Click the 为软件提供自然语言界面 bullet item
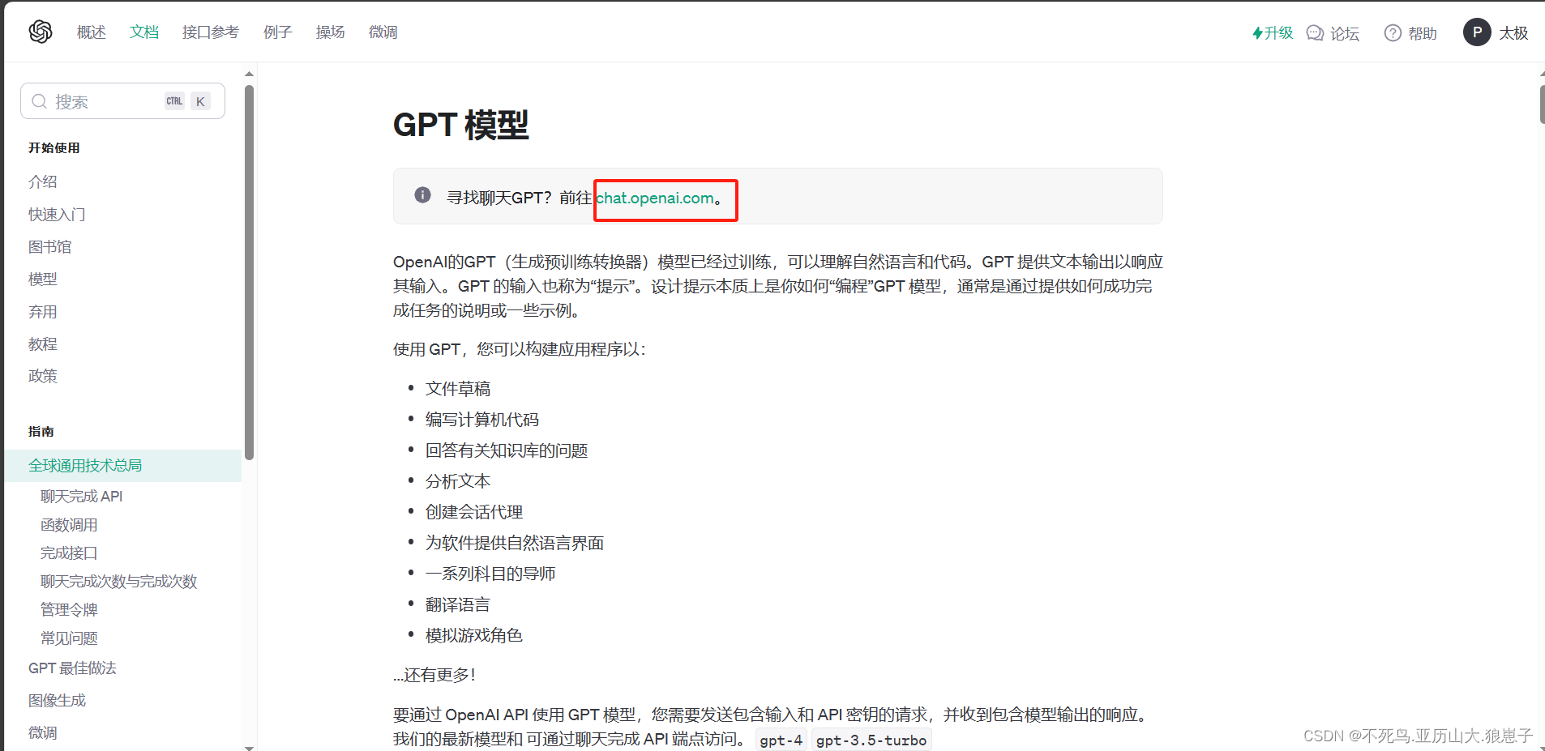Screen dimensions: 1545x751 coord(515,543)
